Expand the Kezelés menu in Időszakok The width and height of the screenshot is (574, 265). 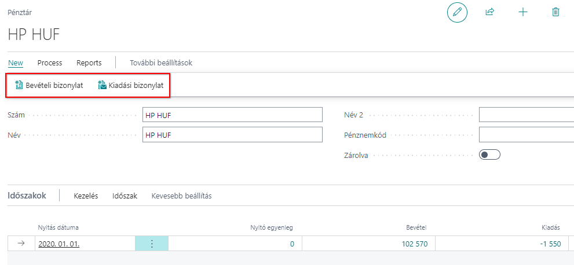(x=86, y=196)
